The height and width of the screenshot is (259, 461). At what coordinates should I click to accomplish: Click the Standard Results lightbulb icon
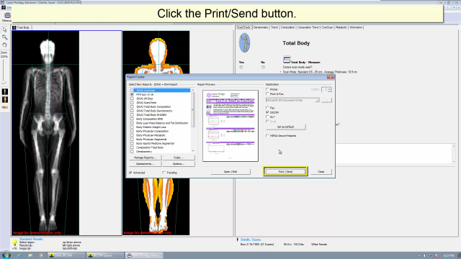(14, 243)
